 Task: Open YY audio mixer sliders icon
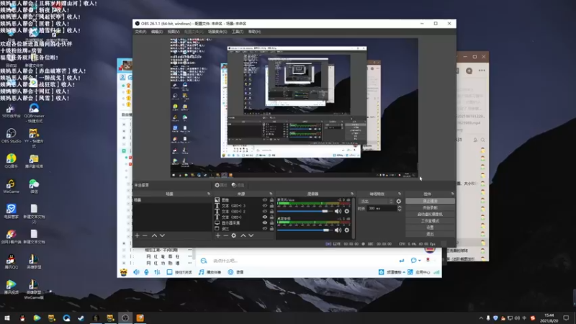pos(157,272)
